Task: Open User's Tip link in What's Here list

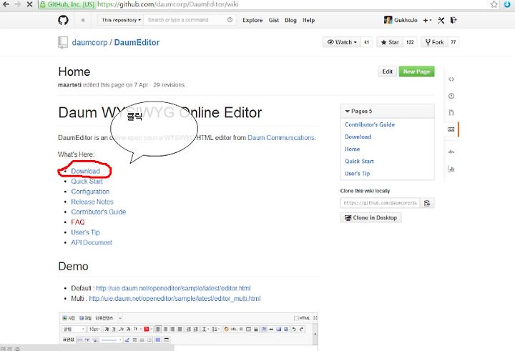Action: click(85, 232)
